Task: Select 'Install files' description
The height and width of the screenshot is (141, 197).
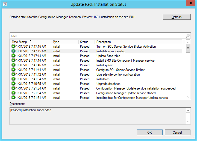Action: point(103,79)
